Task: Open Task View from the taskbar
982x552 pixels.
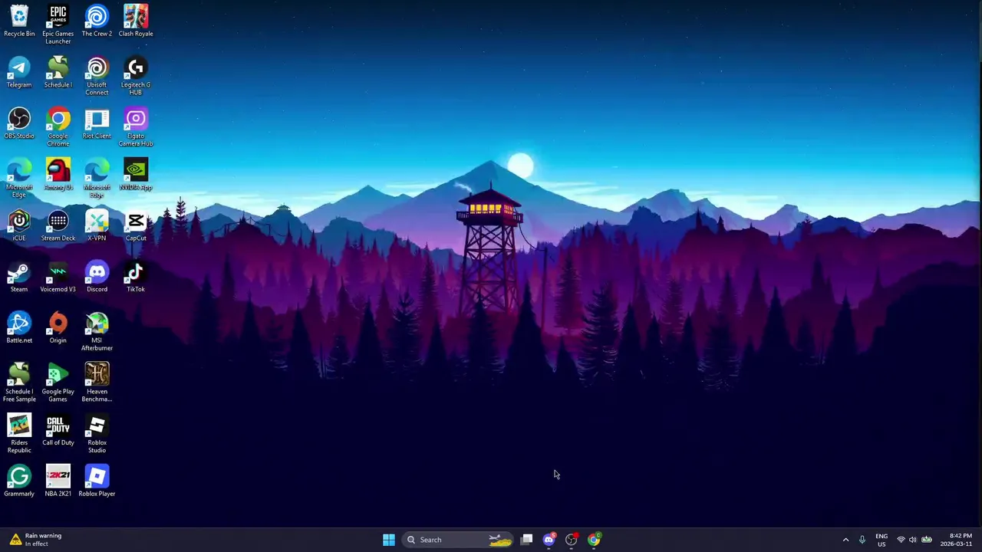Action: 526,540
